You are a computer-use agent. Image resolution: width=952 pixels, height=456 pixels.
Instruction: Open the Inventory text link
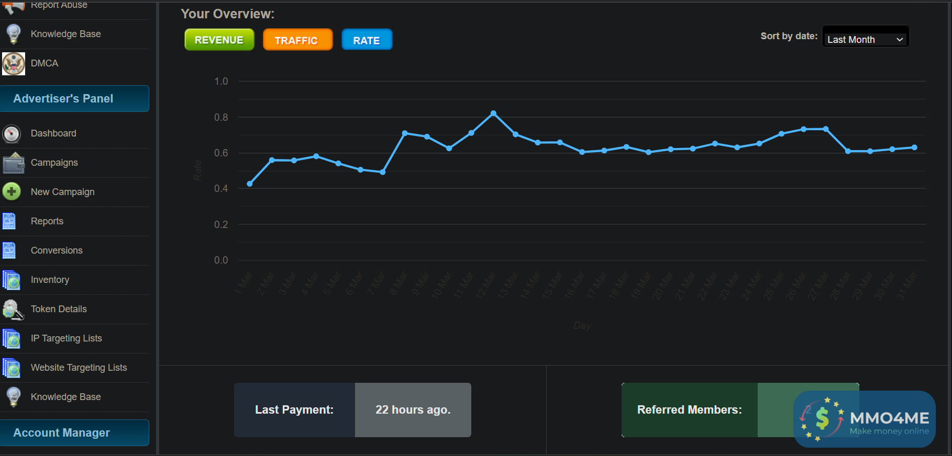[x=50, y=280]
